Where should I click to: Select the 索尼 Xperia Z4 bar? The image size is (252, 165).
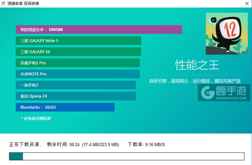click(76, 96)
